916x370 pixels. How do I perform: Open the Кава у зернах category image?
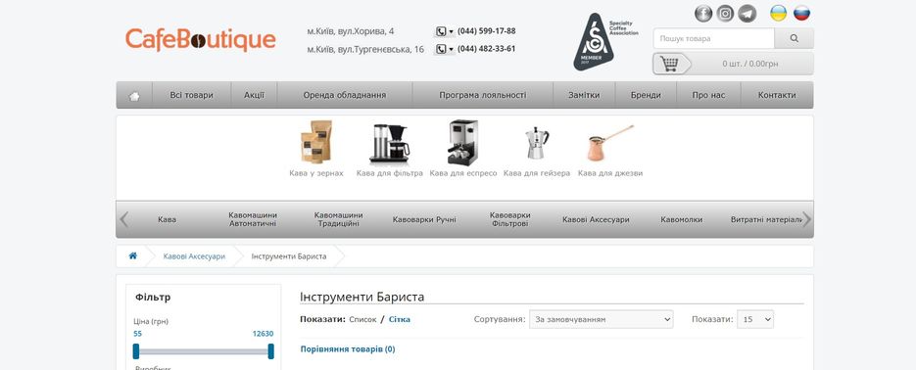(x=316, y=142)
